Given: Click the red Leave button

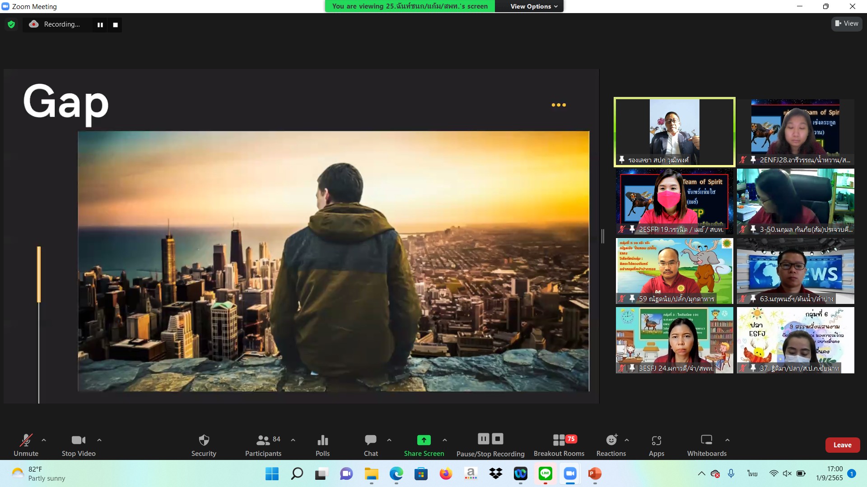Looking at the screenshot, I should point(842,445).
